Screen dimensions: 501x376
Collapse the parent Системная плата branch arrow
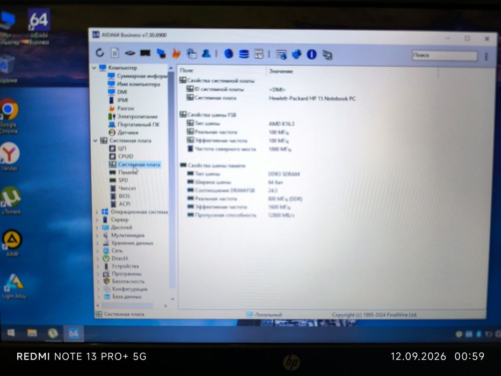(95, 140)
